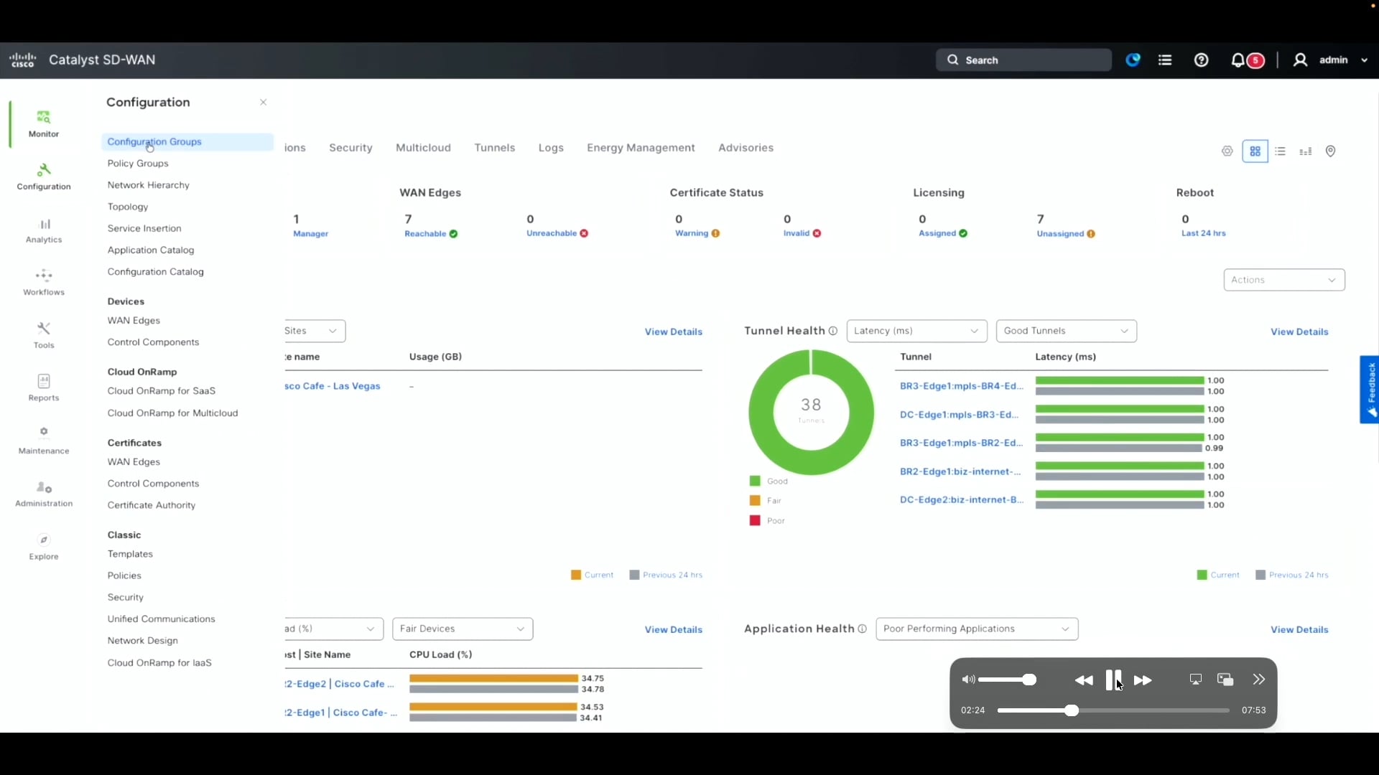
Task: Open the Actions dropdown
Action: pyautogui.click(x=1284, y=280)
